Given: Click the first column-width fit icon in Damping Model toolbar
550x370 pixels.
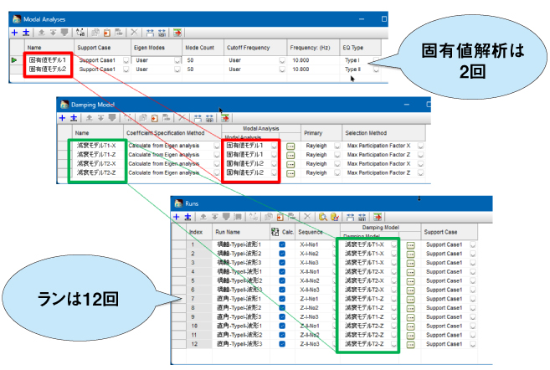Looking at the screenshot, I should click(198, 118).
